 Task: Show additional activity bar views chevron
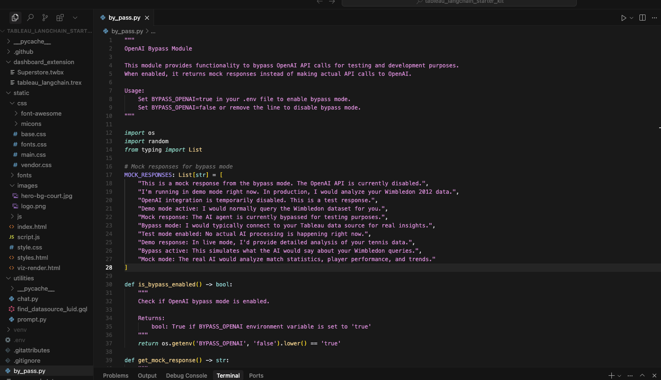point(75,18)
